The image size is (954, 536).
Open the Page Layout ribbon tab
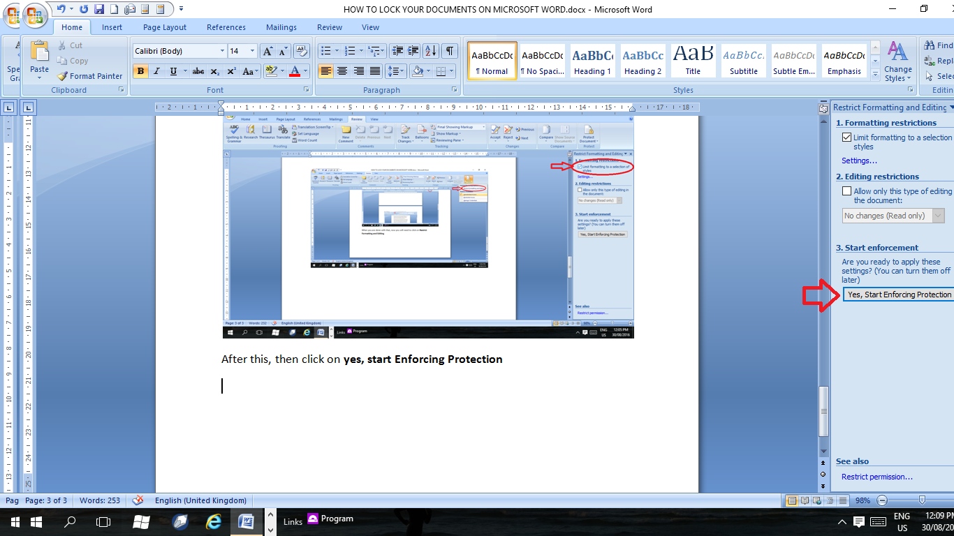165,27
